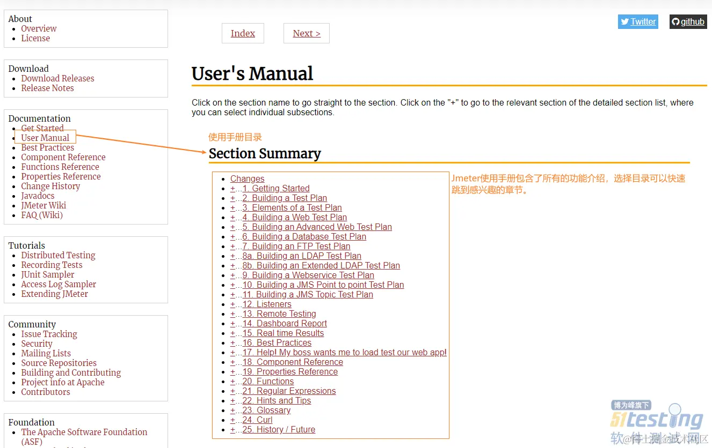Open Best Practices in Documentation sidebar

47,148
